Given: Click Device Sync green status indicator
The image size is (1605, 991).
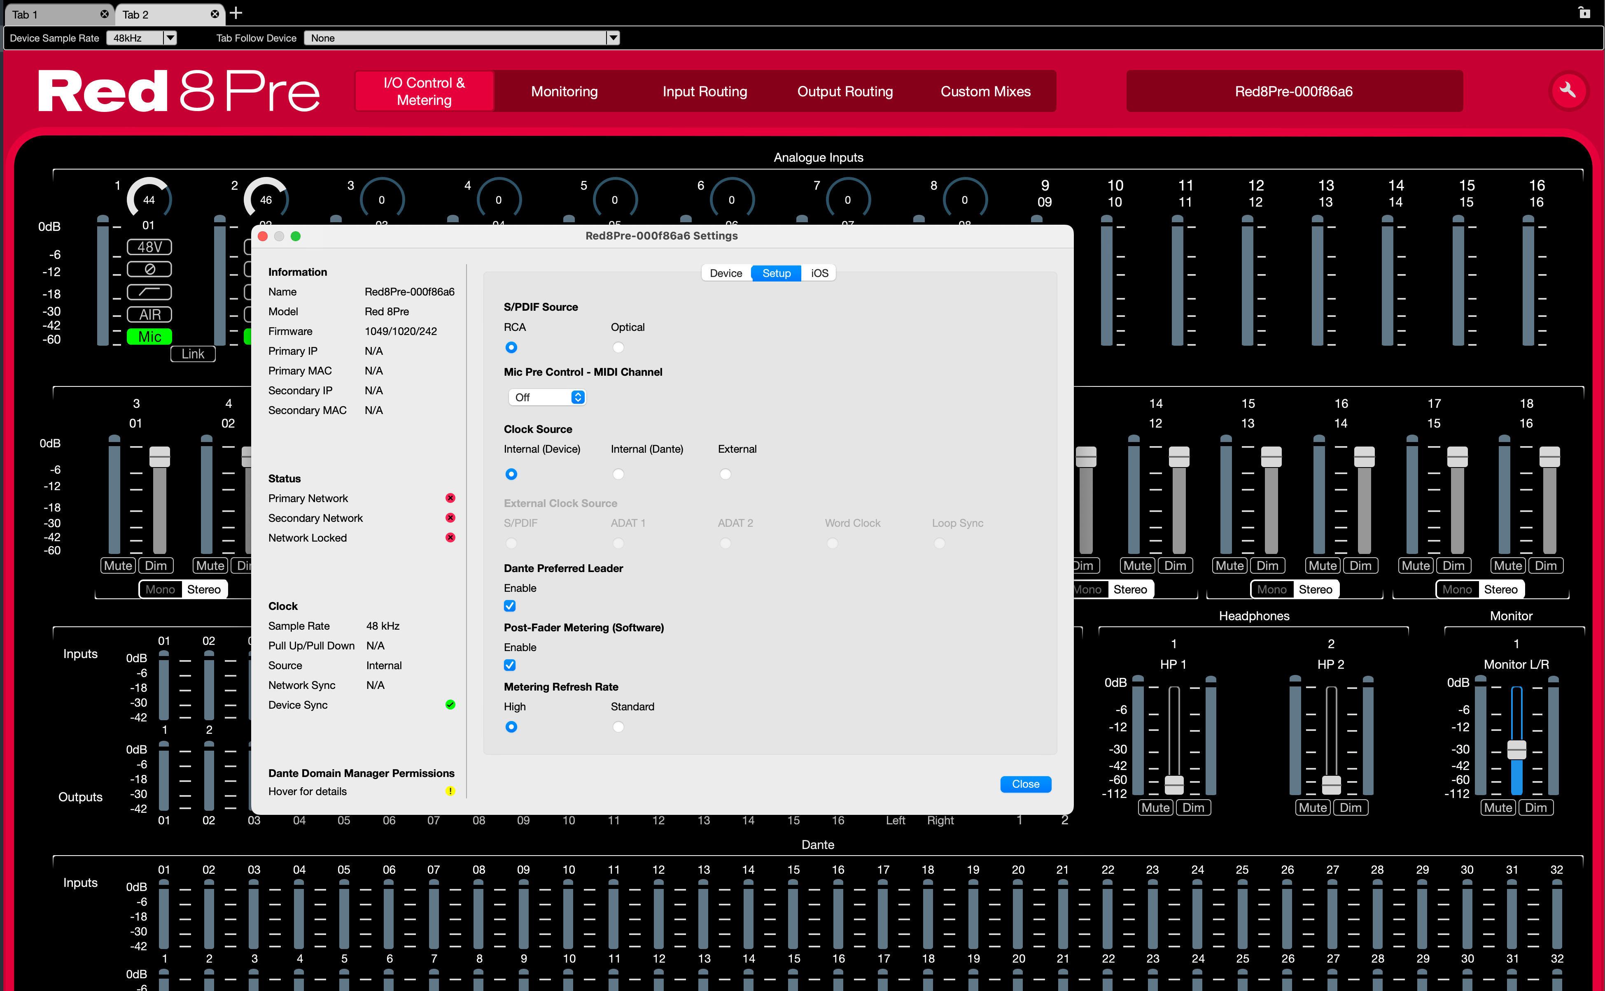Looking at the screenshot, I should pos(450,705).
